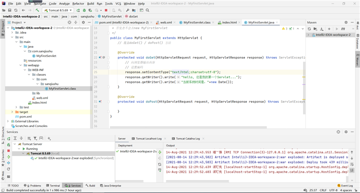Add Maven project plus icon
This screenshot has height=193, width=360.
tap(329, 29)
